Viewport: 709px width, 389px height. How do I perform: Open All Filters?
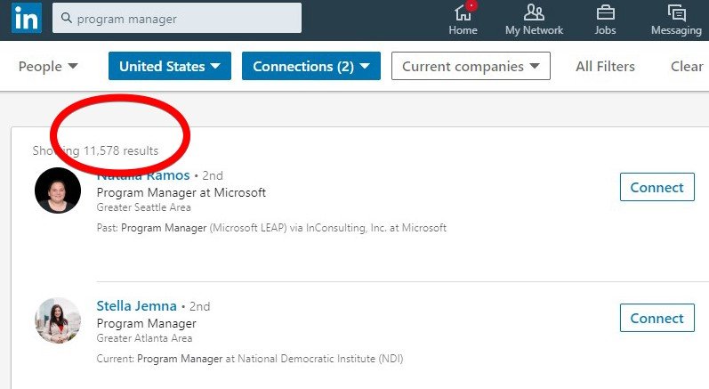point(605,67)
